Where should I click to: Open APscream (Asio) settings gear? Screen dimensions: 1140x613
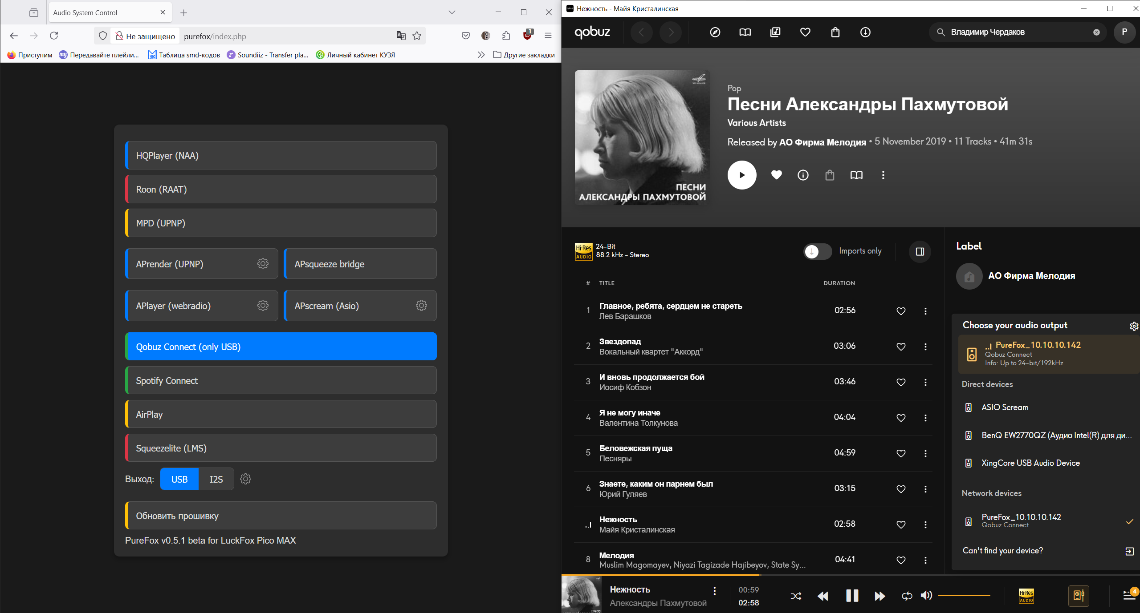[x=421, y=306]
